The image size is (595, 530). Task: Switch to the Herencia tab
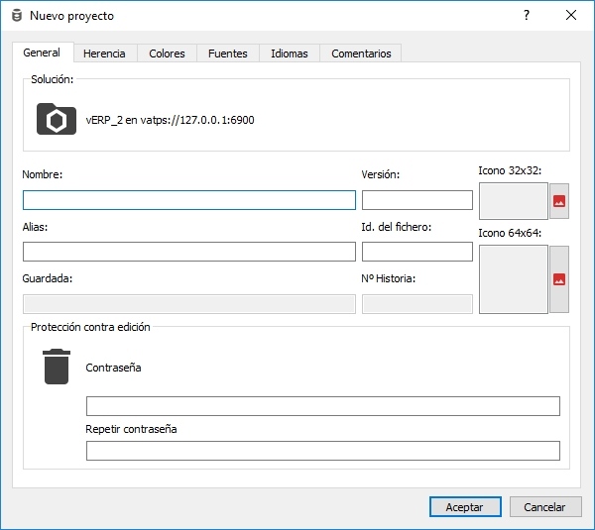click(x=104, y=53)
